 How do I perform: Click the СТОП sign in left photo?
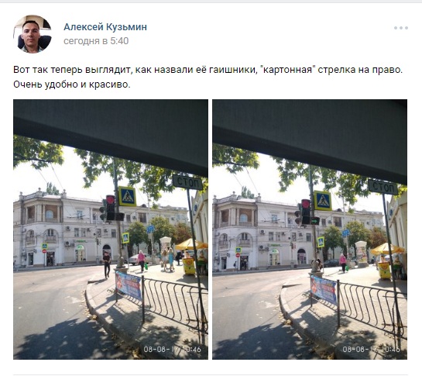(x=187, y=182)
